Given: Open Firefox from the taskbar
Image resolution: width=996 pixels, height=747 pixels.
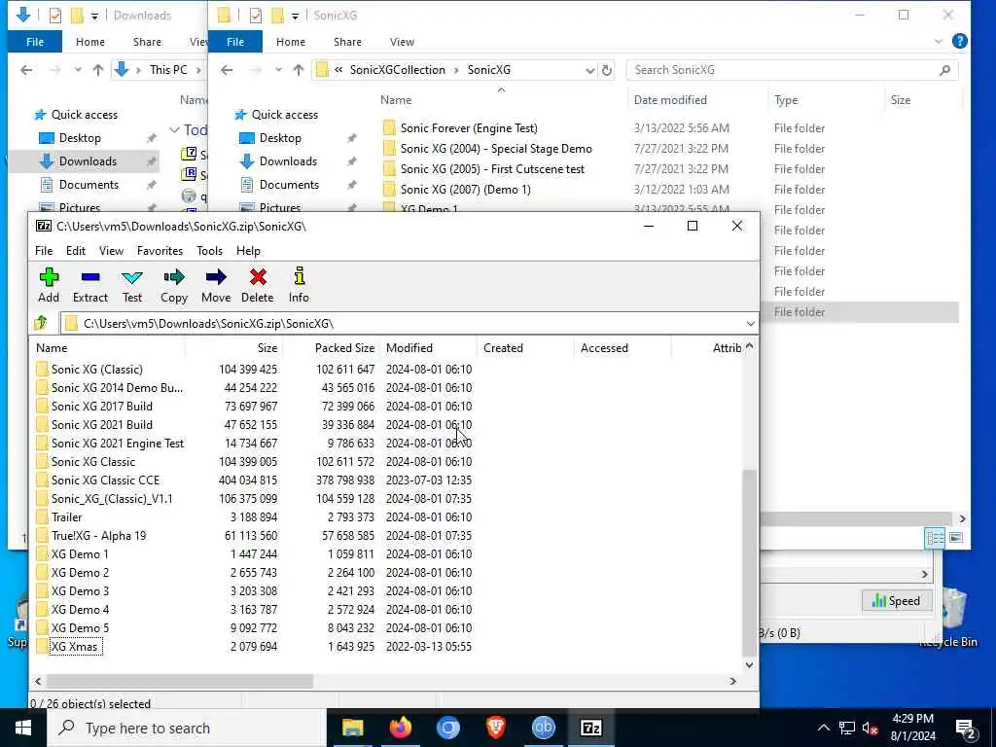Looking at the screenshot, I should coord(400,728).
